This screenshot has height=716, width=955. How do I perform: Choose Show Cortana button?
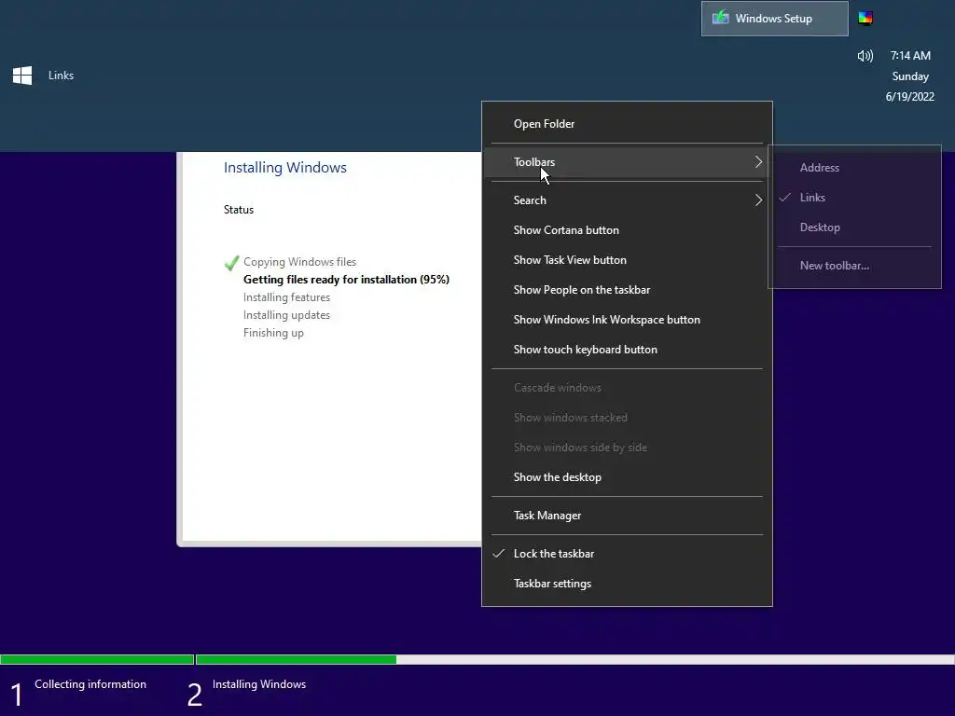[627, 230]
